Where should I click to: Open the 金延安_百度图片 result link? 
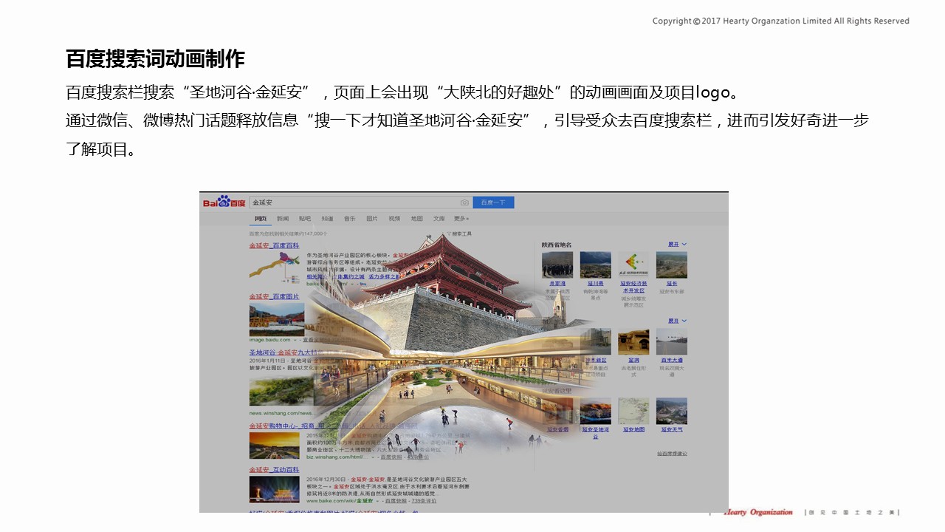(274, 296)
